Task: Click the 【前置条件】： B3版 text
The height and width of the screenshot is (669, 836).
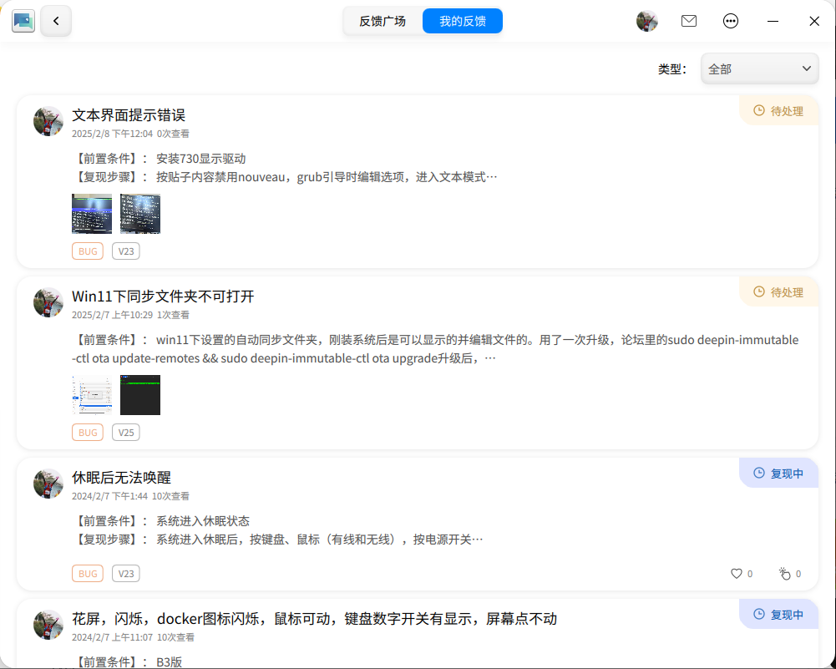Action: point(127,662)
